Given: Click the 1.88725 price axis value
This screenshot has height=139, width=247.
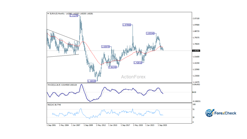Looking at the screenshot, I should pyautogui.click(x=196, y=31).
